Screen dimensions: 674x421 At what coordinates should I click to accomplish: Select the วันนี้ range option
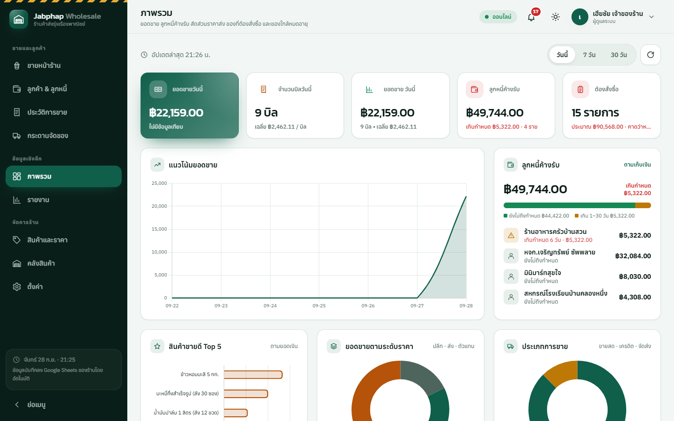(562, 55)
